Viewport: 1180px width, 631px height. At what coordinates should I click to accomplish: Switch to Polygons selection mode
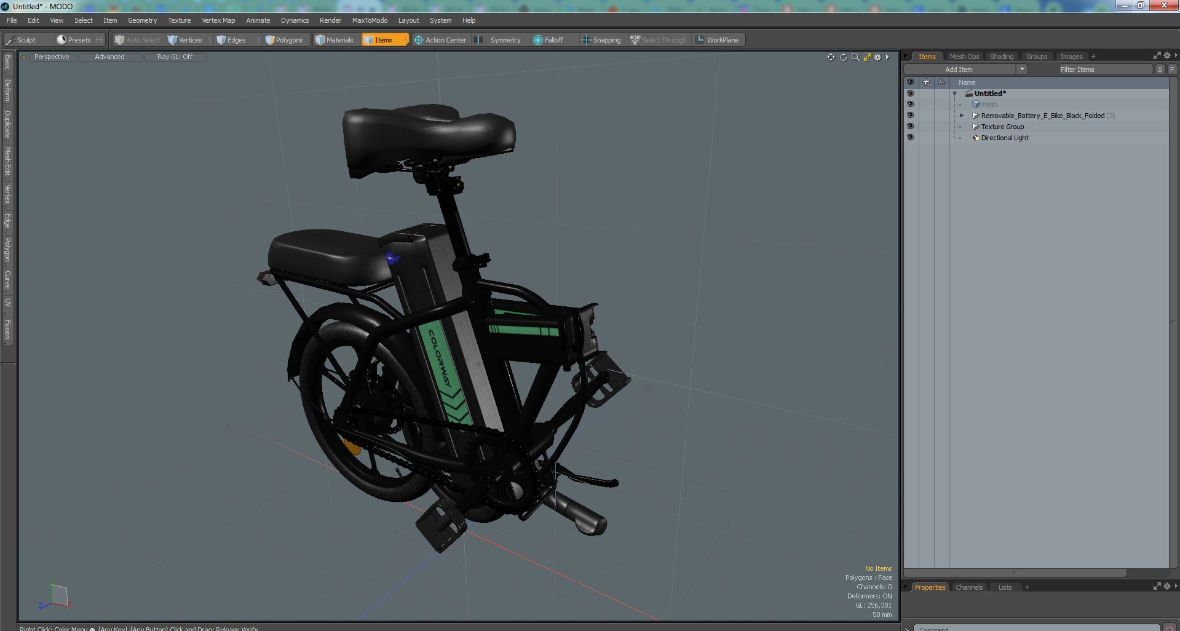pyautogui.click(x=287, y=40)
